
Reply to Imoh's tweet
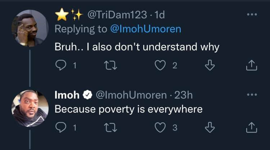[60, 127]
